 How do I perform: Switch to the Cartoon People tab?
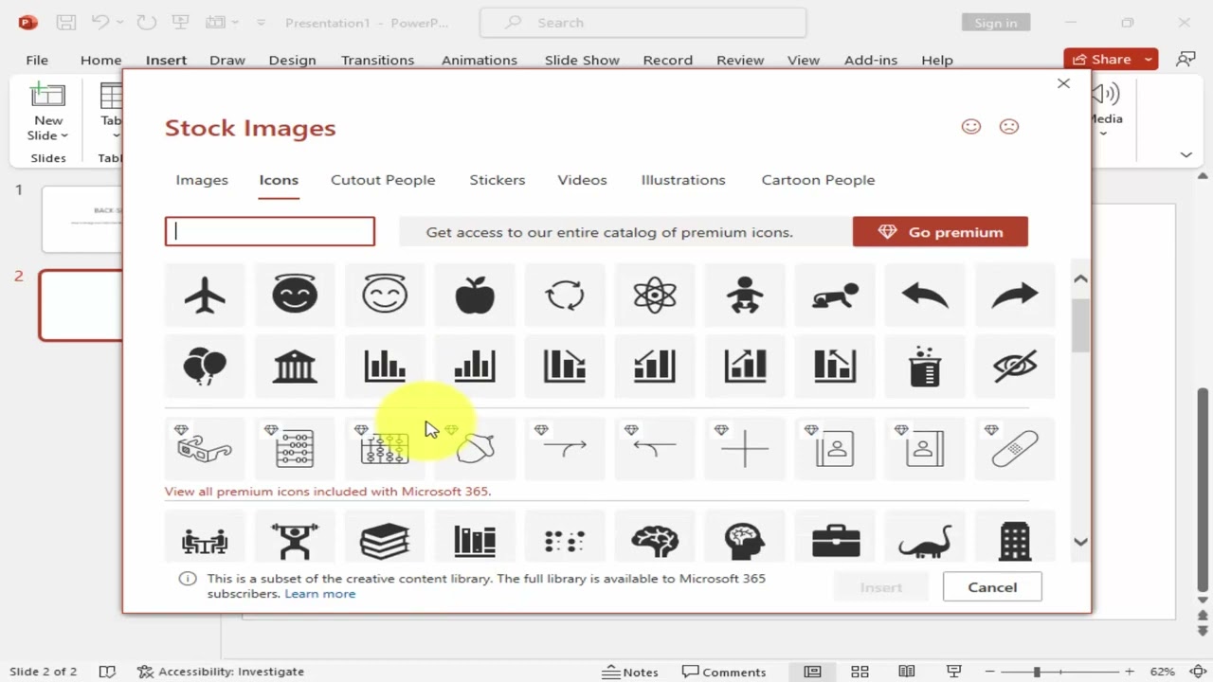coord(818,180)
